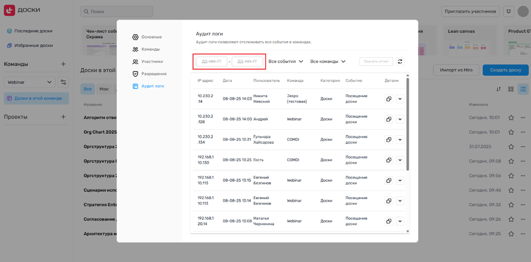
Task: Refresh the audit logs list
Action: (400, 62)
